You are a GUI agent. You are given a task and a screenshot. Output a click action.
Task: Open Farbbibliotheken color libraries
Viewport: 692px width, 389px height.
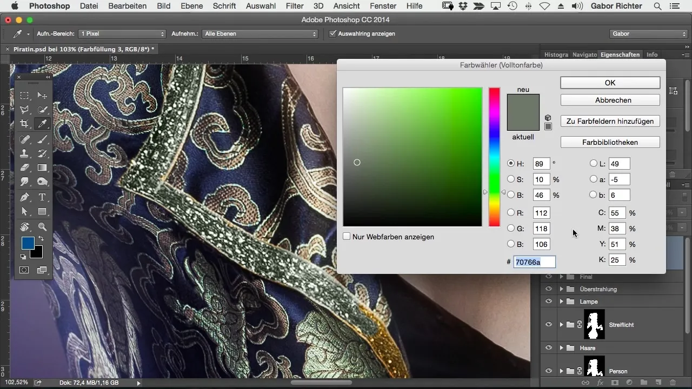610,142
